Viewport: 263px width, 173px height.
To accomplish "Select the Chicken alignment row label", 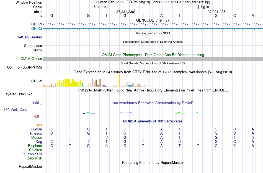I will pyautogui.click(x=35, y=150).
